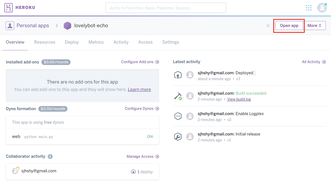Click your account avatar in the top bar

[322, 8]
